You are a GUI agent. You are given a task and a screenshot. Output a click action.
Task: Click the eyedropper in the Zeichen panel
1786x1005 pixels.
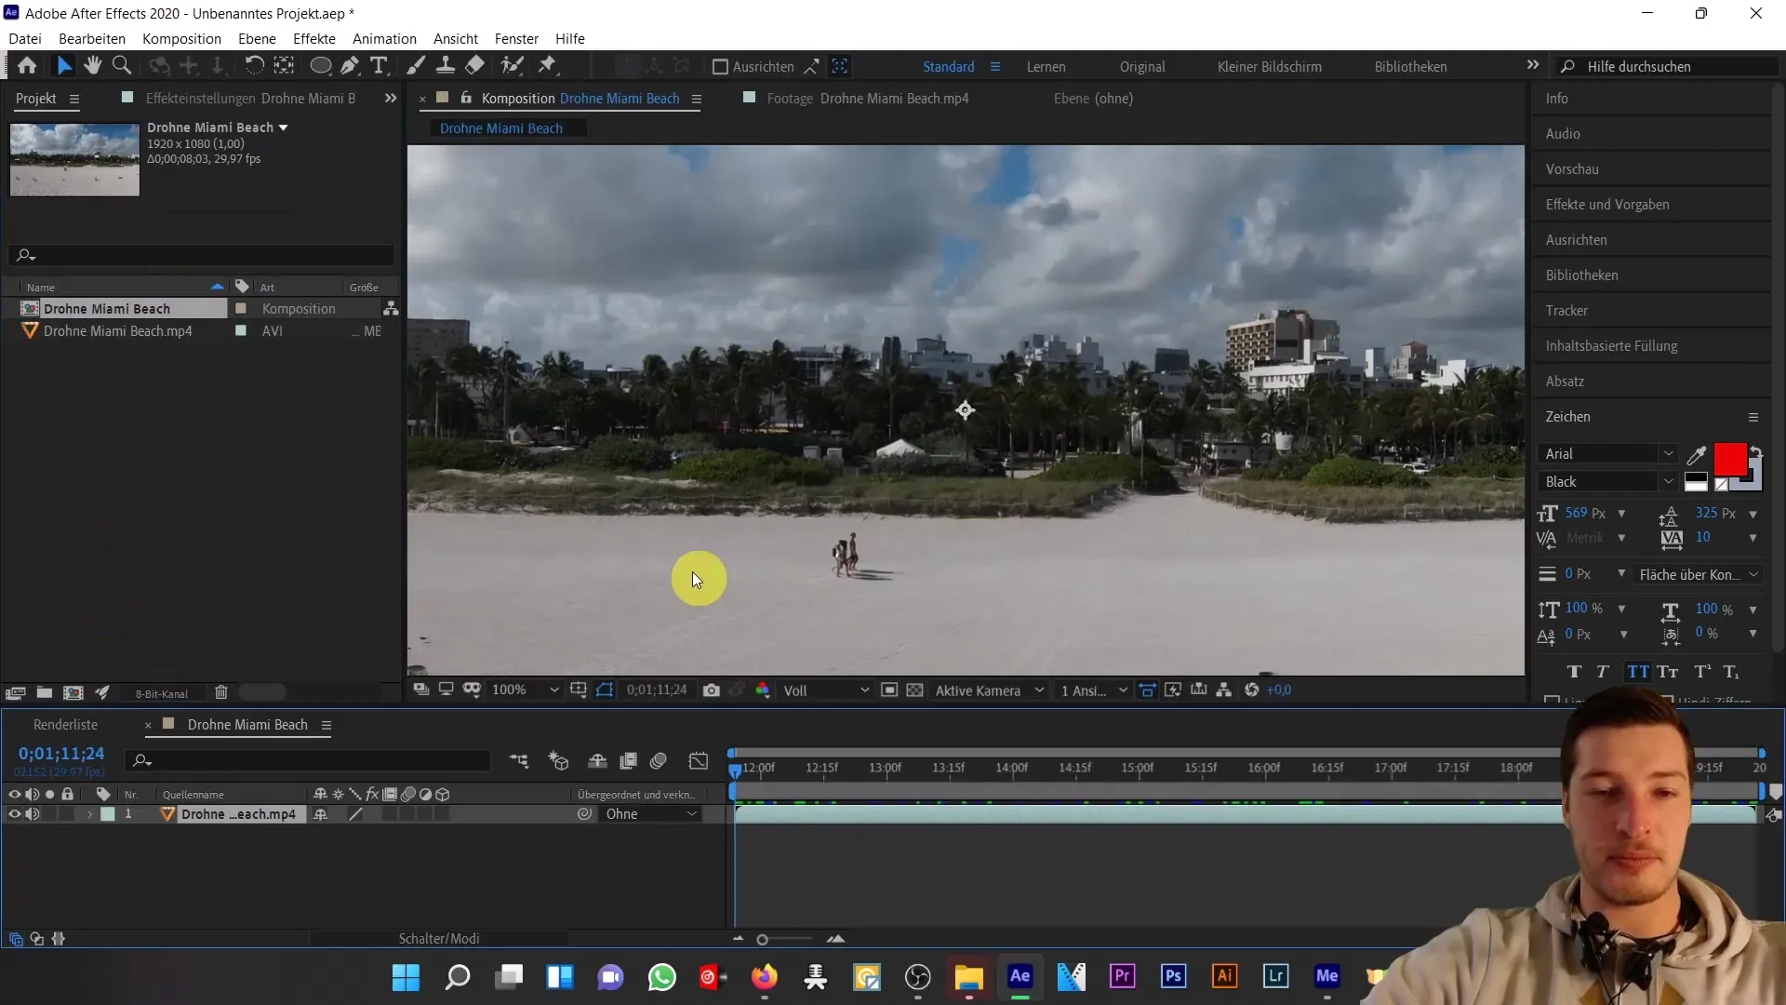[1696, 455]
